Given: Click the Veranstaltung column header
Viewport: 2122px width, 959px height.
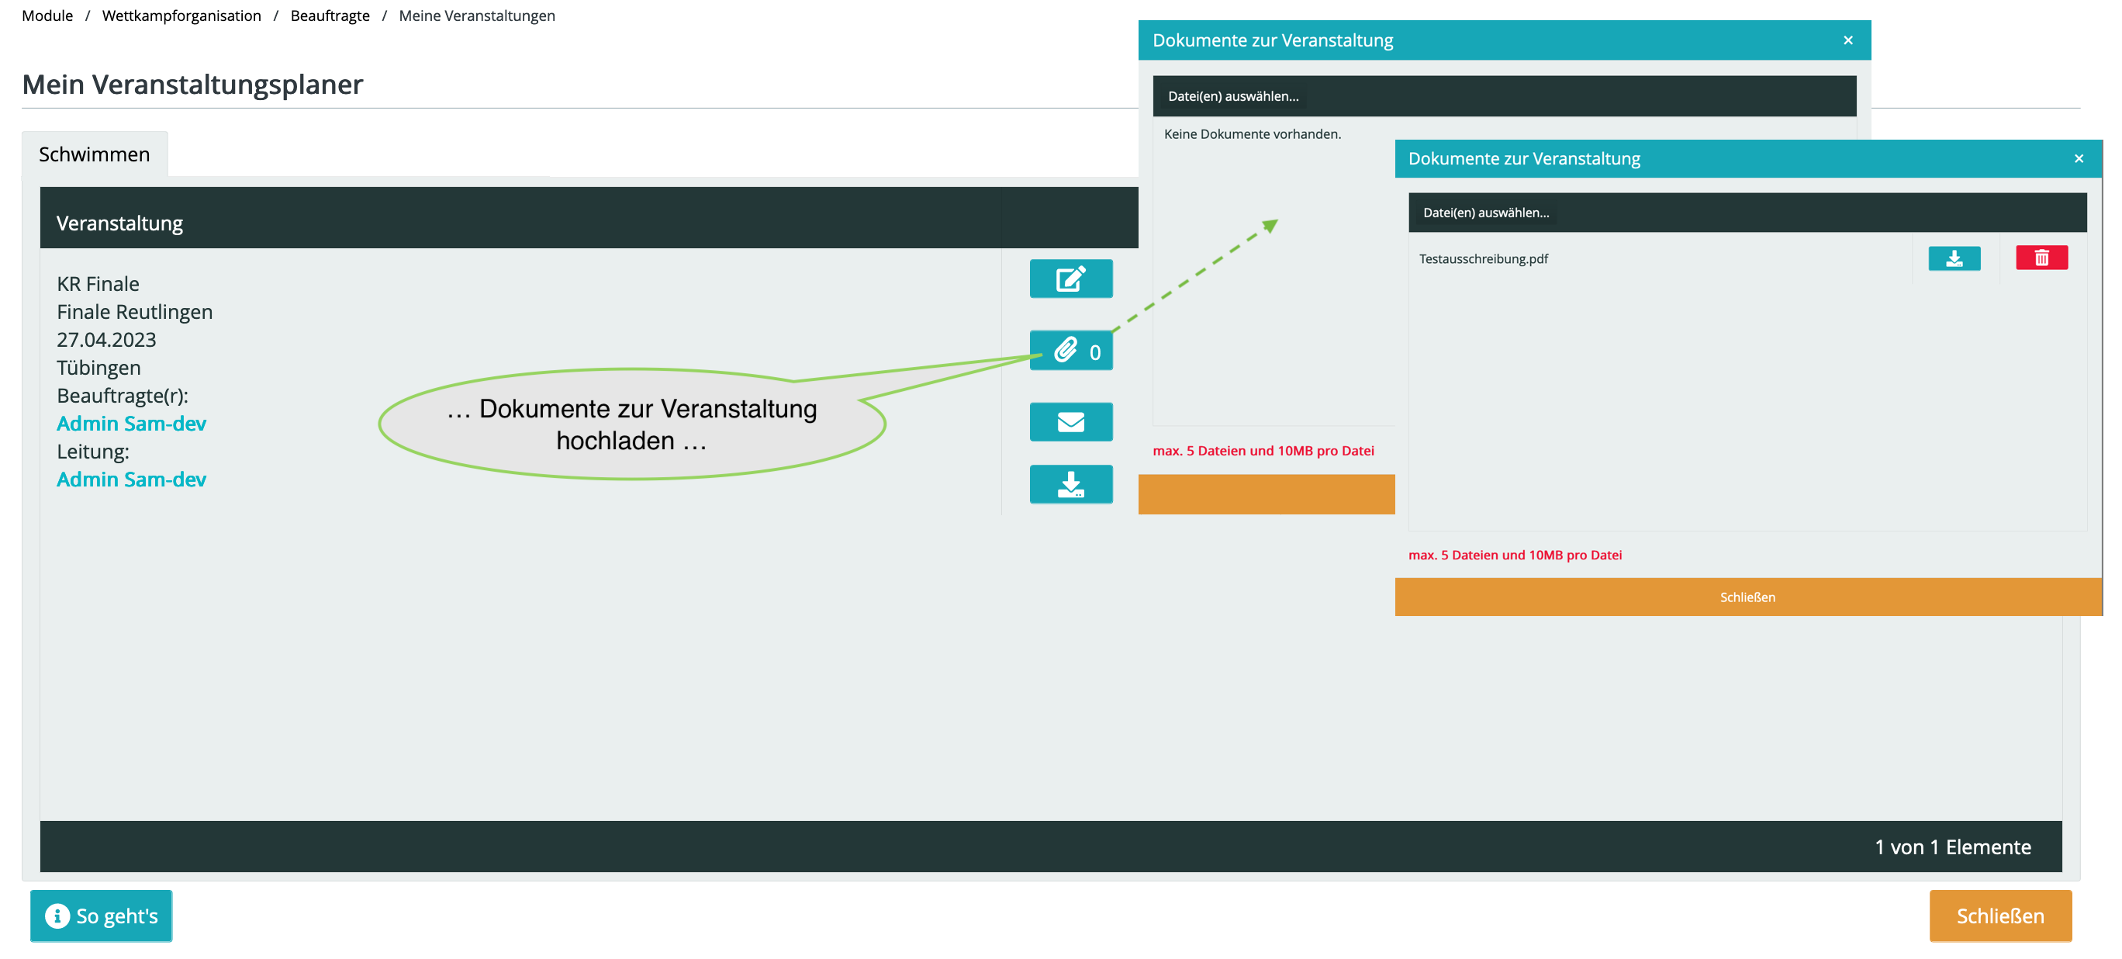Looking at the screenshot, I should click(x=119, y=223).
